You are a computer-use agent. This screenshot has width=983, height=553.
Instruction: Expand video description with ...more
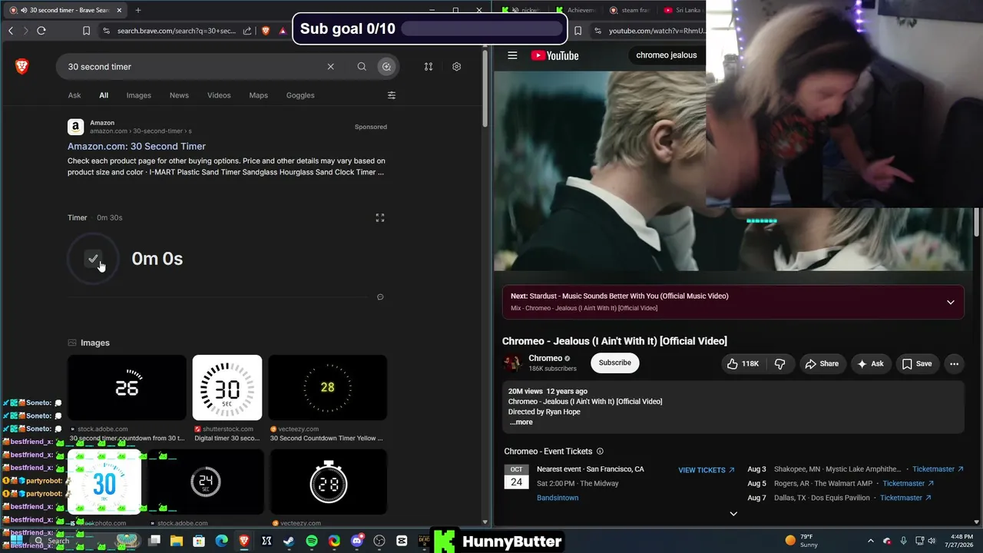coord(521,422)
